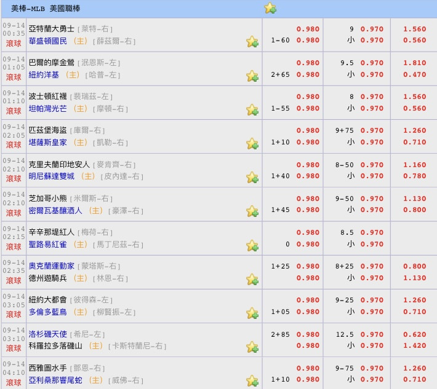Screen dimensions: 437x389
Task: Select moneyline odds 0.560 for 華盛頓國民
Action: click(414, 40)
